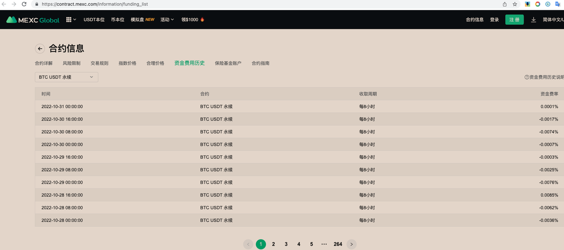
Task: Click the 登录 link
Action: pyautogui.click(x=494, y=19)
